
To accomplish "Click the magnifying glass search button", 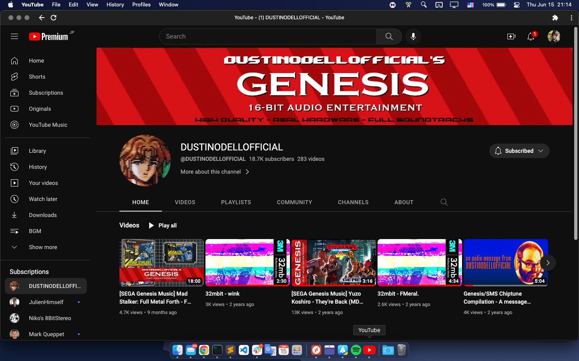I will pos(389,37).
